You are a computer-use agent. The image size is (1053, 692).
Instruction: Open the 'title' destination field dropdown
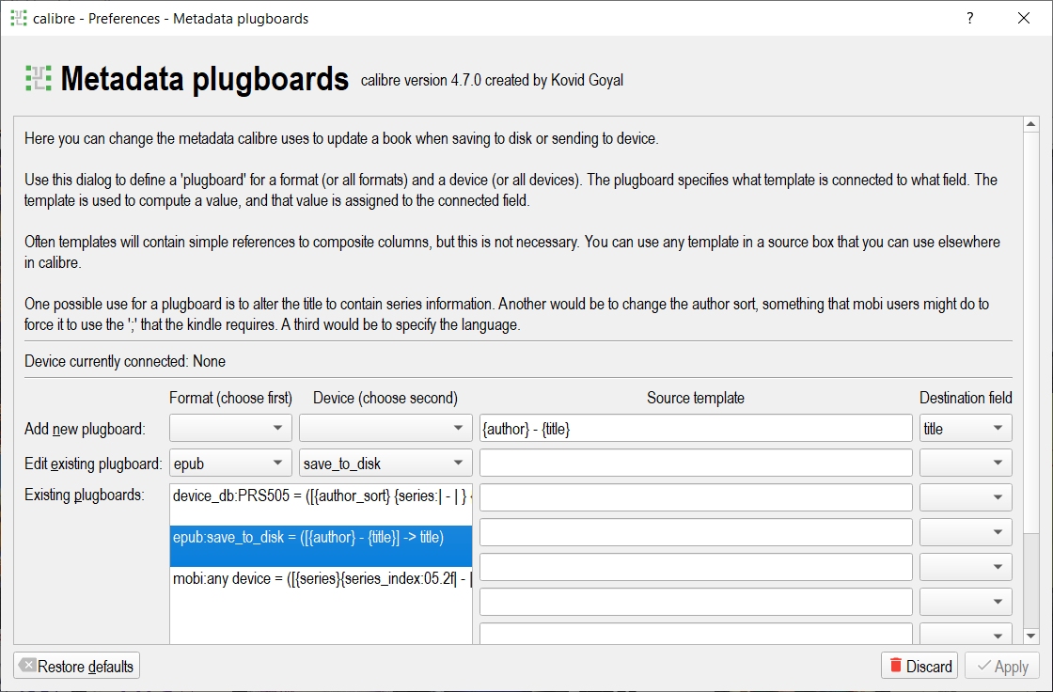point(965,428)
